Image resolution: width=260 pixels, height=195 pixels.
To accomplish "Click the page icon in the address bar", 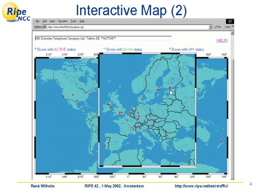I will 45,27.
